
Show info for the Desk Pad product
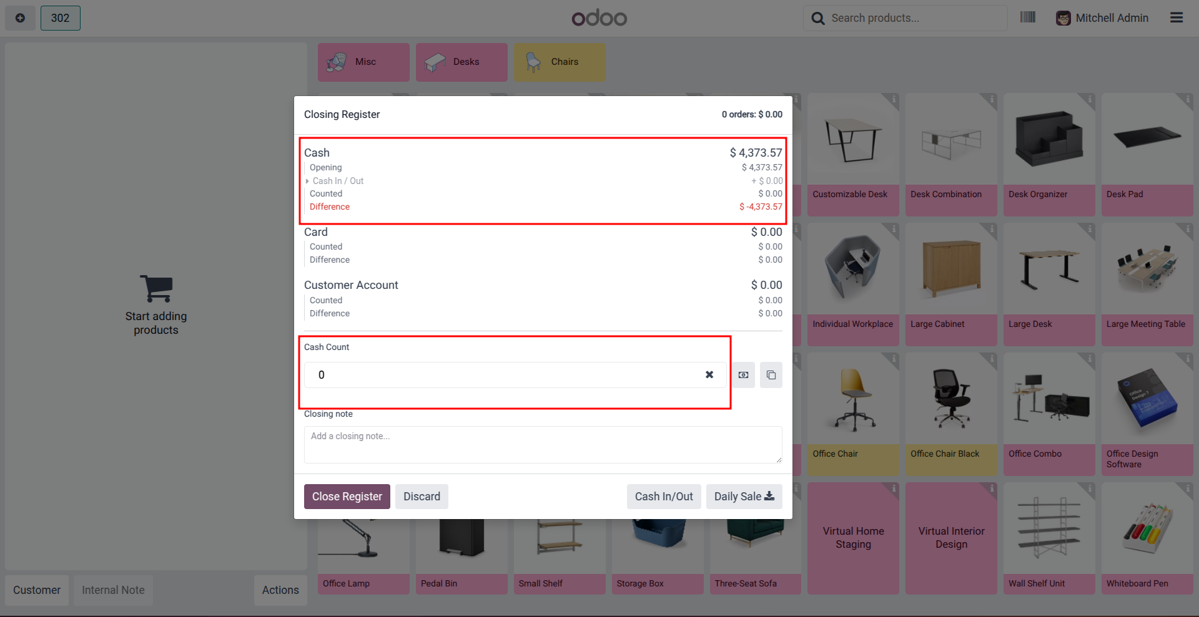point(1188,99)
